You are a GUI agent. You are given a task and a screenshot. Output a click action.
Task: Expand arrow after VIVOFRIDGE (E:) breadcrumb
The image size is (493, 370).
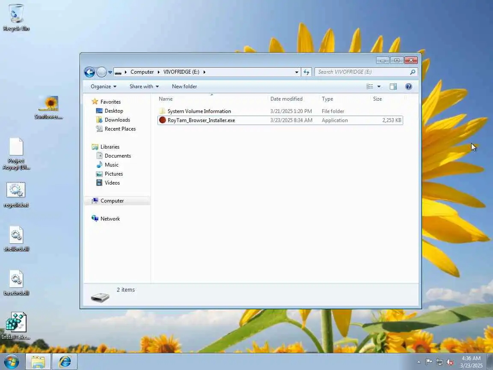[205, 72]
